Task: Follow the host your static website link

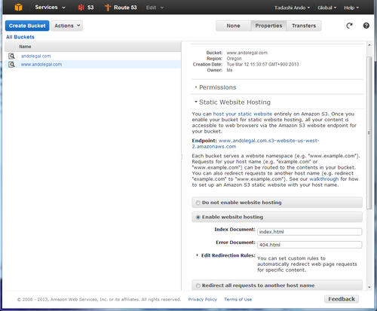Action: coord(243,114)
